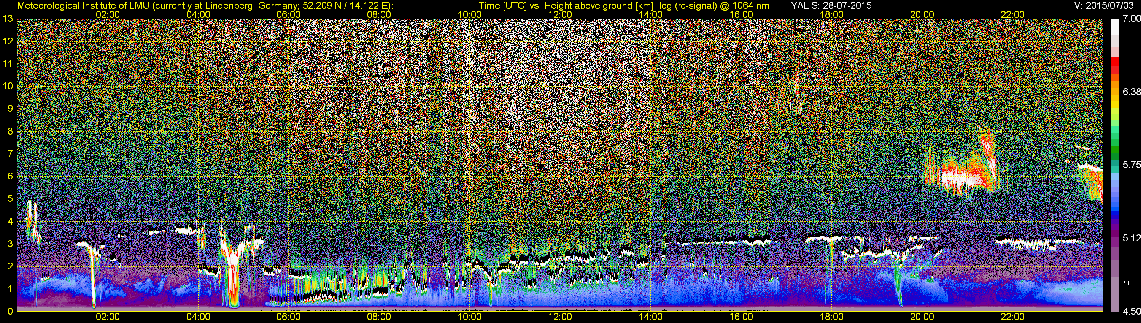This screenshot has width=1141, height=323.
Task: Select the 16:00 tick label on top axis
Action: coord(741,14)
